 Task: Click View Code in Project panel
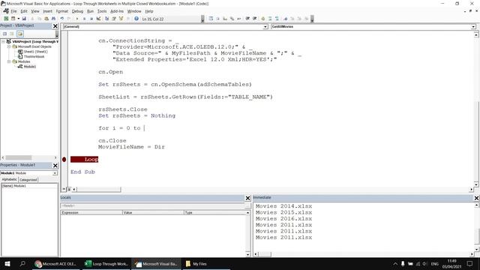[5, 34]
